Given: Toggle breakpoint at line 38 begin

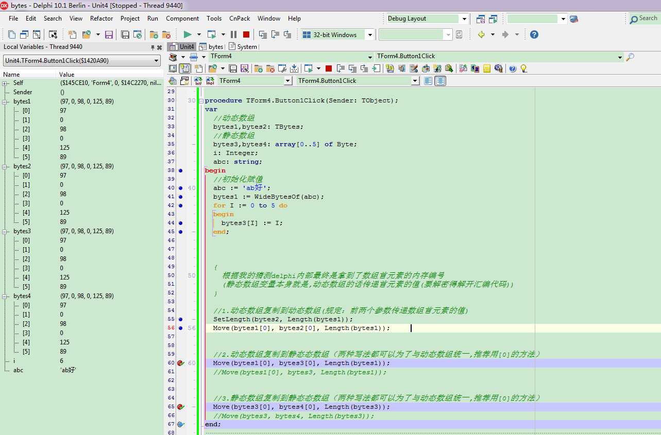Looking at the screenshot, I should click(180, 170).
